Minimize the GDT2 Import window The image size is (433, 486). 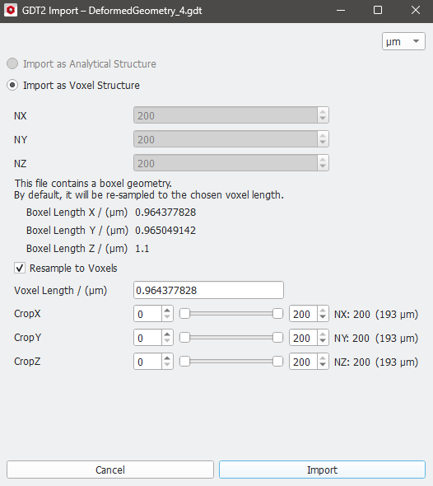point(341,10)
